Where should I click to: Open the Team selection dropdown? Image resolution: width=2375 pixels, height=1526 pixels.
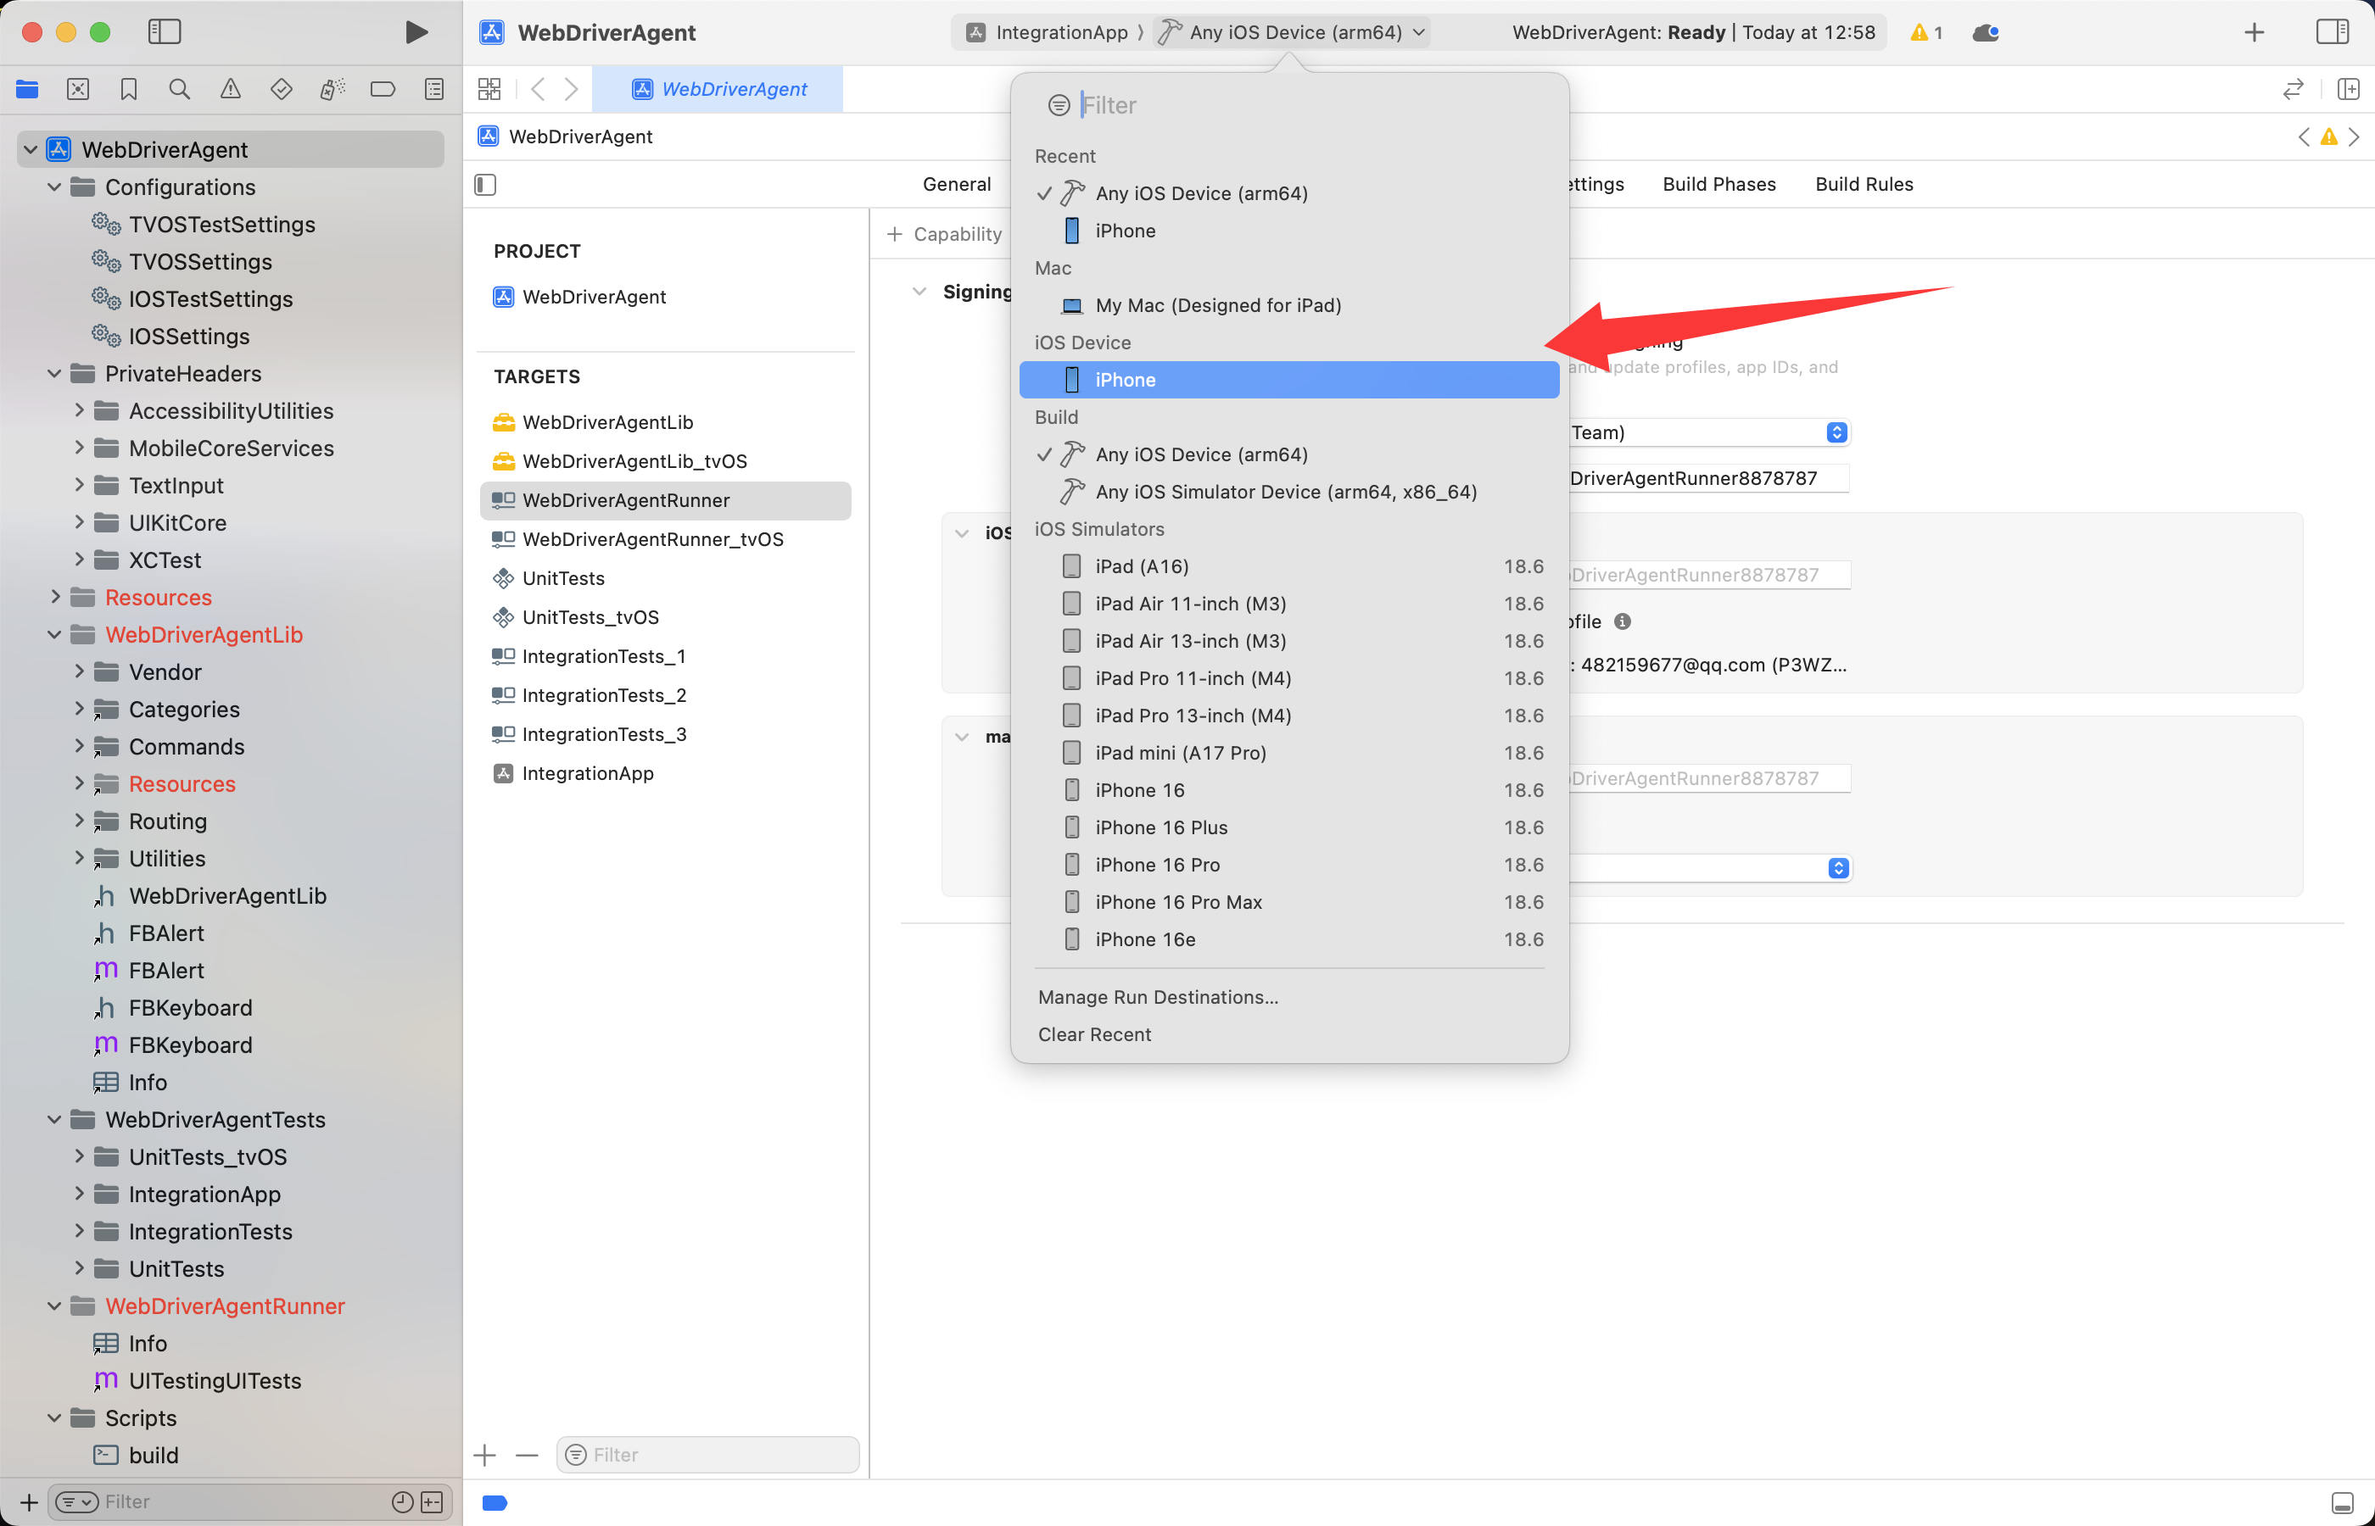pyautogui.click(x=1836, y=433)
